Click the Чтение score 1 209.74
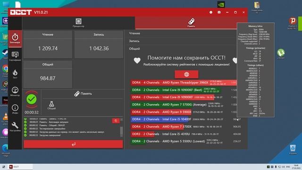Image resolution: width=302 pixels, height=170 pixels. click(48, 48)
